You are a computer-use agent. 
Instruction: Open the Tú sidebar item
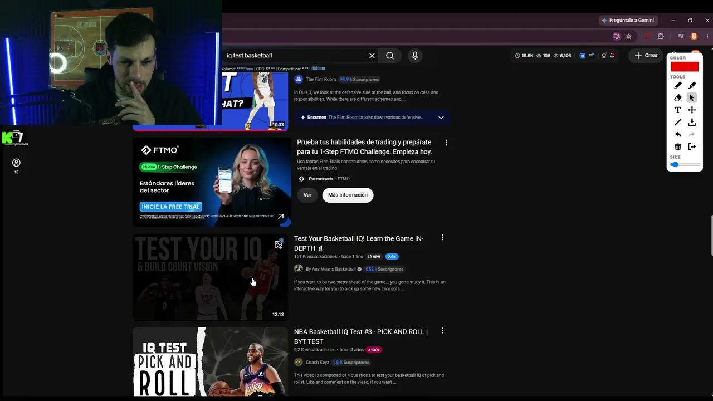coord(16,165)
